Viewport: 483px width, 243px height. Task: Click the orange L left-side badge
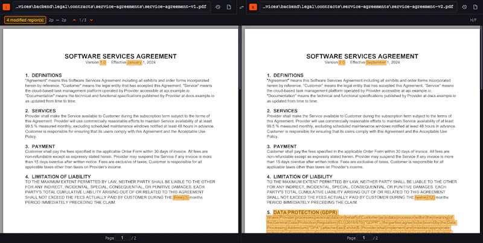tap(7, 7)
